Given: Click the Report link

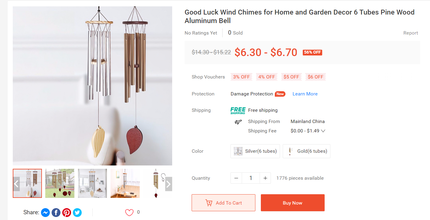Looking at the screenshot, I should [411, 33].
